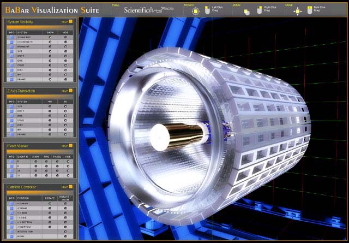
Task: Select Rotate + Zoom for INTERACTION position
Action: pyautogui.click(x=65, y=232)
